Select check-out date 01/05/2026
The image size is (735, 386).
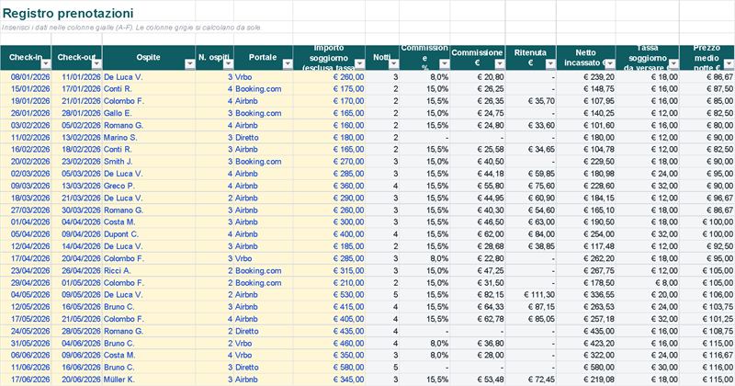pyautogui.click(x=77, y=283)
